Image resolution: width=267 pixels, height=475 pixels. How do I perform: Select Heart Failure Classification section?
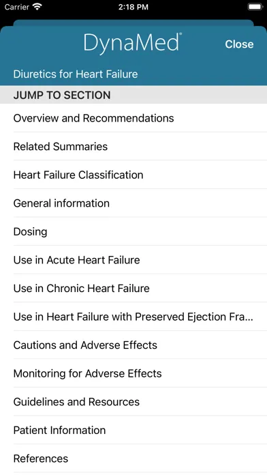133,175
